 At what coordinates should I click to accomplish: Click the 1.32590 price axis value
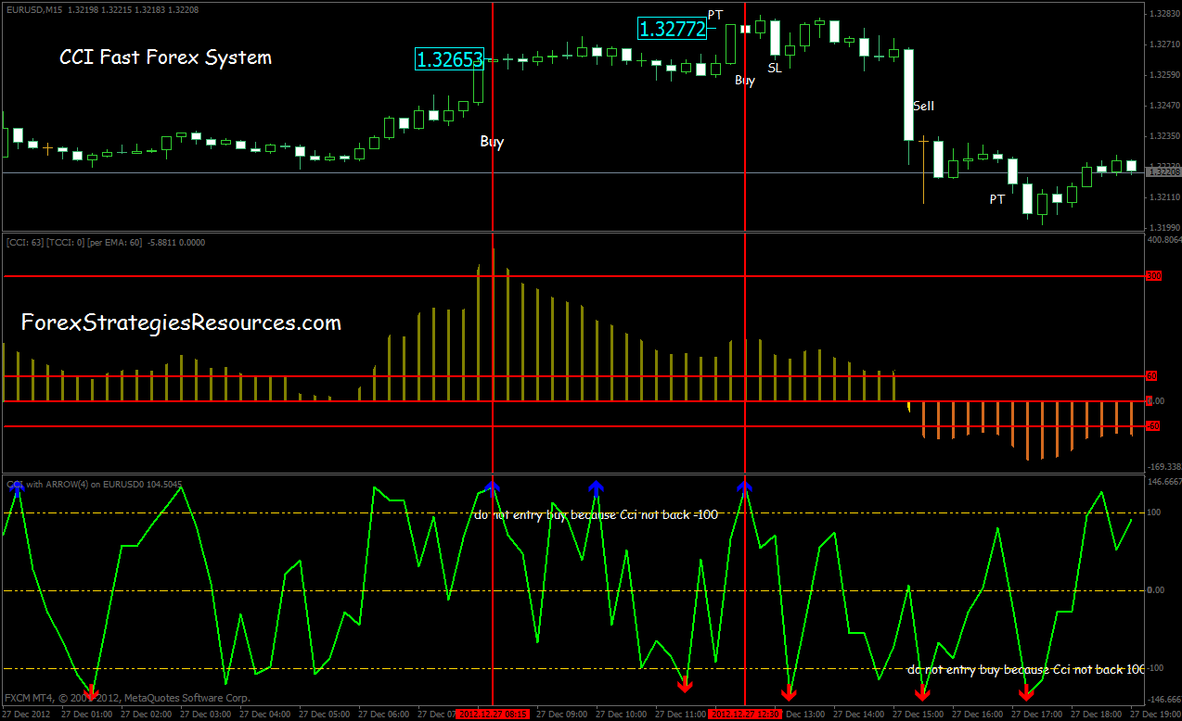click(x=1163, y=74)
